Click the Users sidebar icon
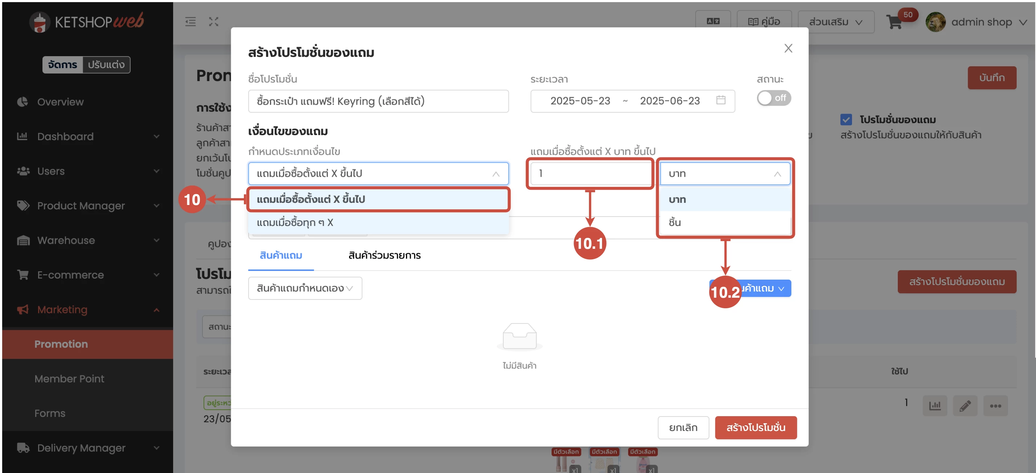The height and width of the screenshot is (473, 1036). point(23,171)
